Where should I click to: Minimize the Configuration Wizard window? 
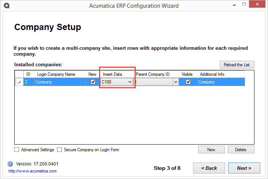pos(234,5)
